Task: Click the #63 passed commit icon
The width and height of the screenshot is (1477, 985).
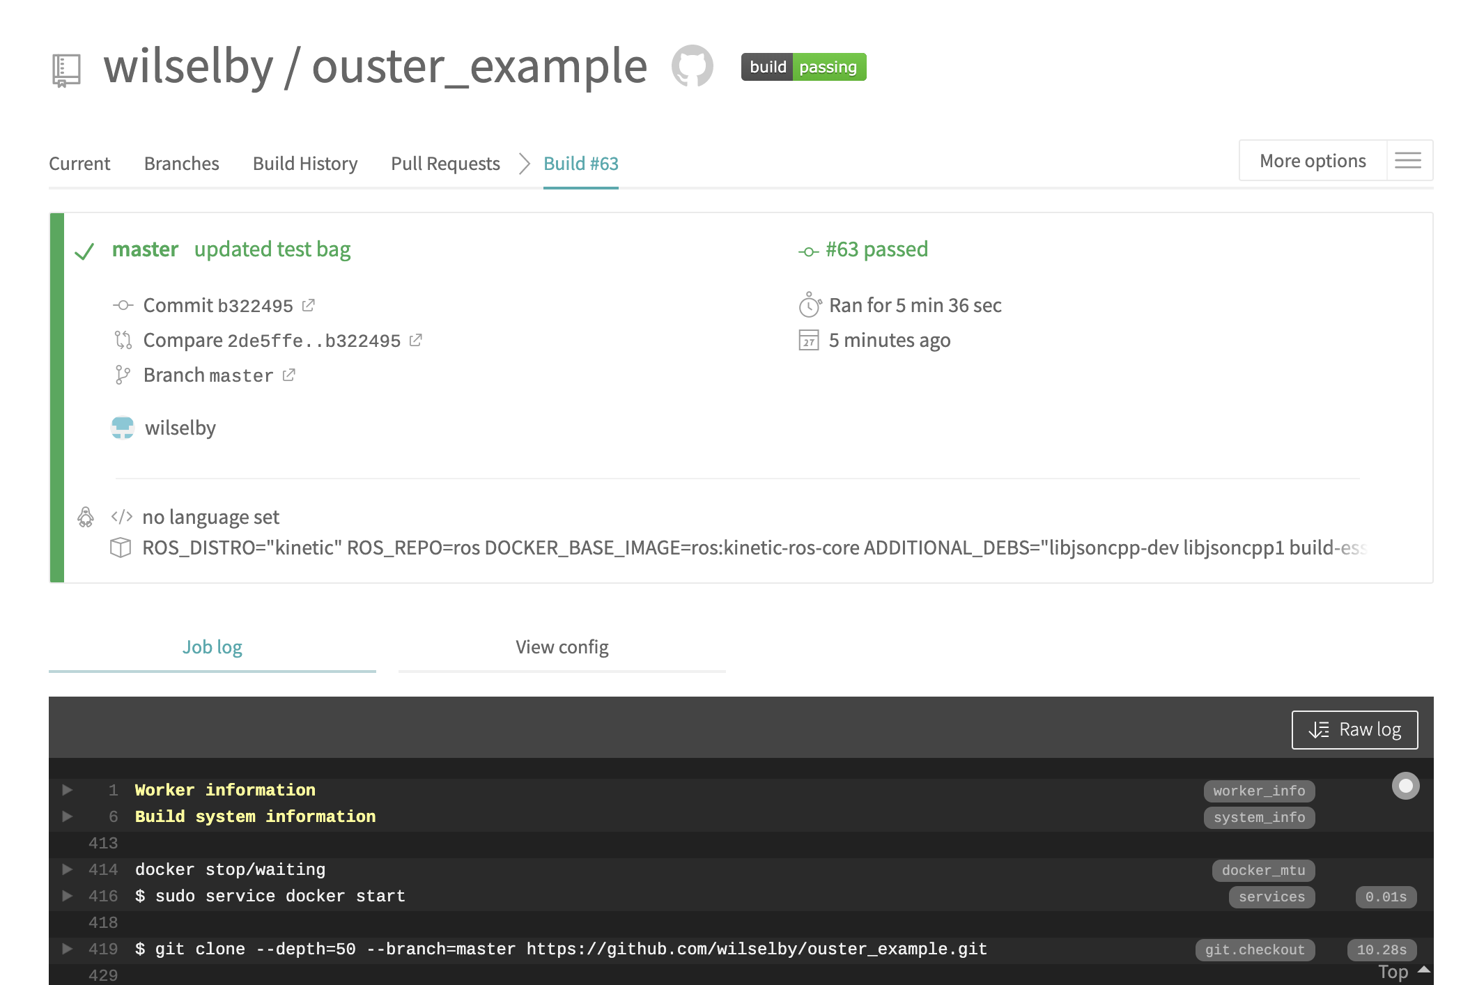Action: [808, 251]
